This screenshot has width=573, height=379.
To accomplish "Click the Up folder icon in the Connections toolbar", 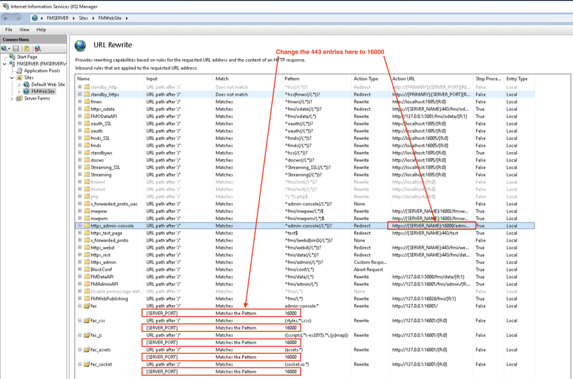I will [x=27, y=48].
